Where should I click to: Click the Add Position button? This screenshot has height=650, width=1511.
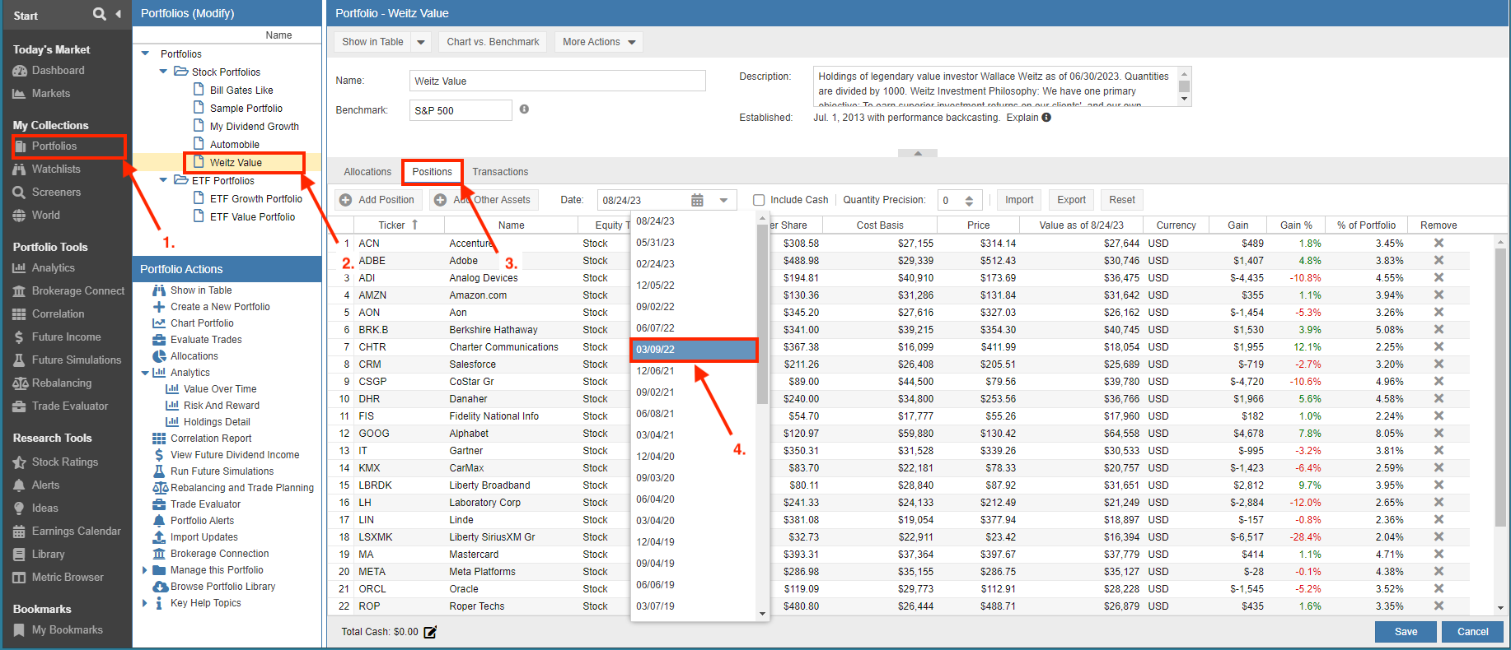point(378,200)
